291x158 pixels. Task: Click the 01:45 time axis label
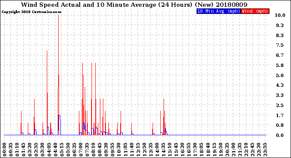tap(24, 150)
